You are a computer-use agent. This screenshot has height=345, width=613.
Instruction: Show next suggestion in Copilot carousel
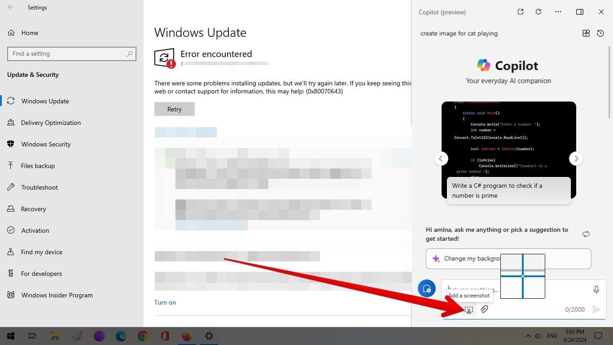576,159
